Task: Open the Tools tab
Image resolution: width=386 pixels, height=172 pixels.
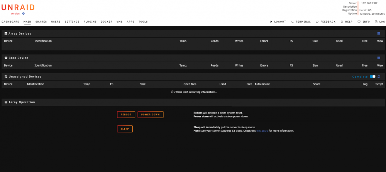Action: (143, 22)
